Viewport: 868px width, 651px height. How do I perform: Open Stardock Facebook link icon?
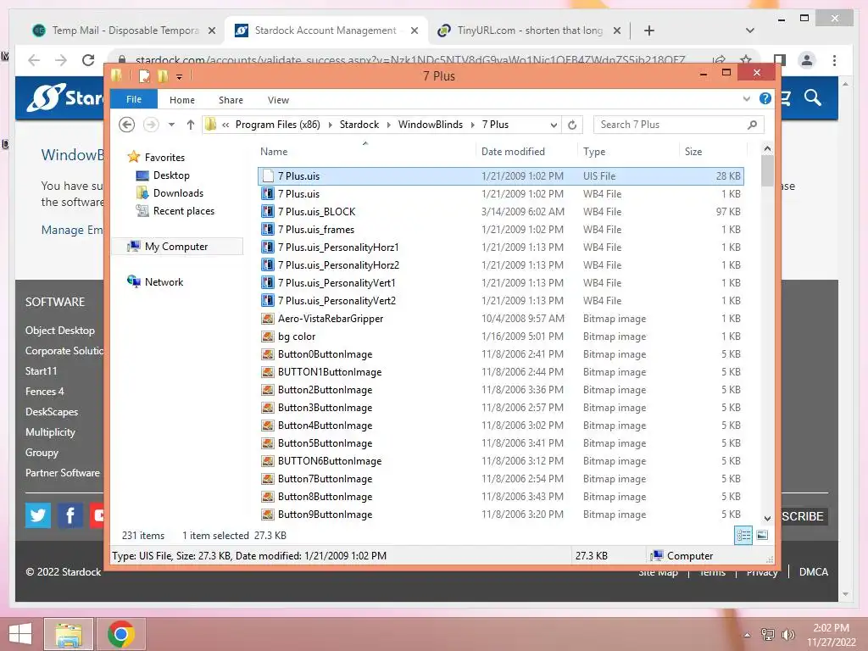70,515
